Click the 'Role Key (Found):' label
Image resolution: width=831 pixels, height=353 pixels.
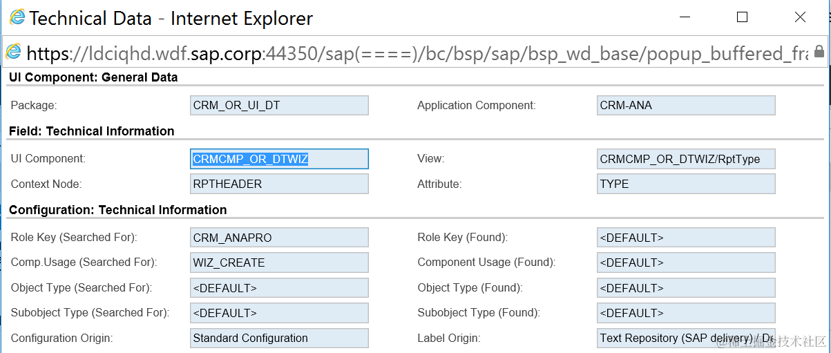(463, 238)
